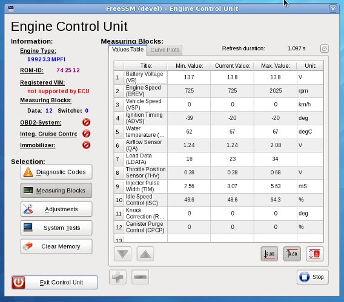
Task: Select the Injector Pulse Width (TIM) title
Action: pos(146,186)
